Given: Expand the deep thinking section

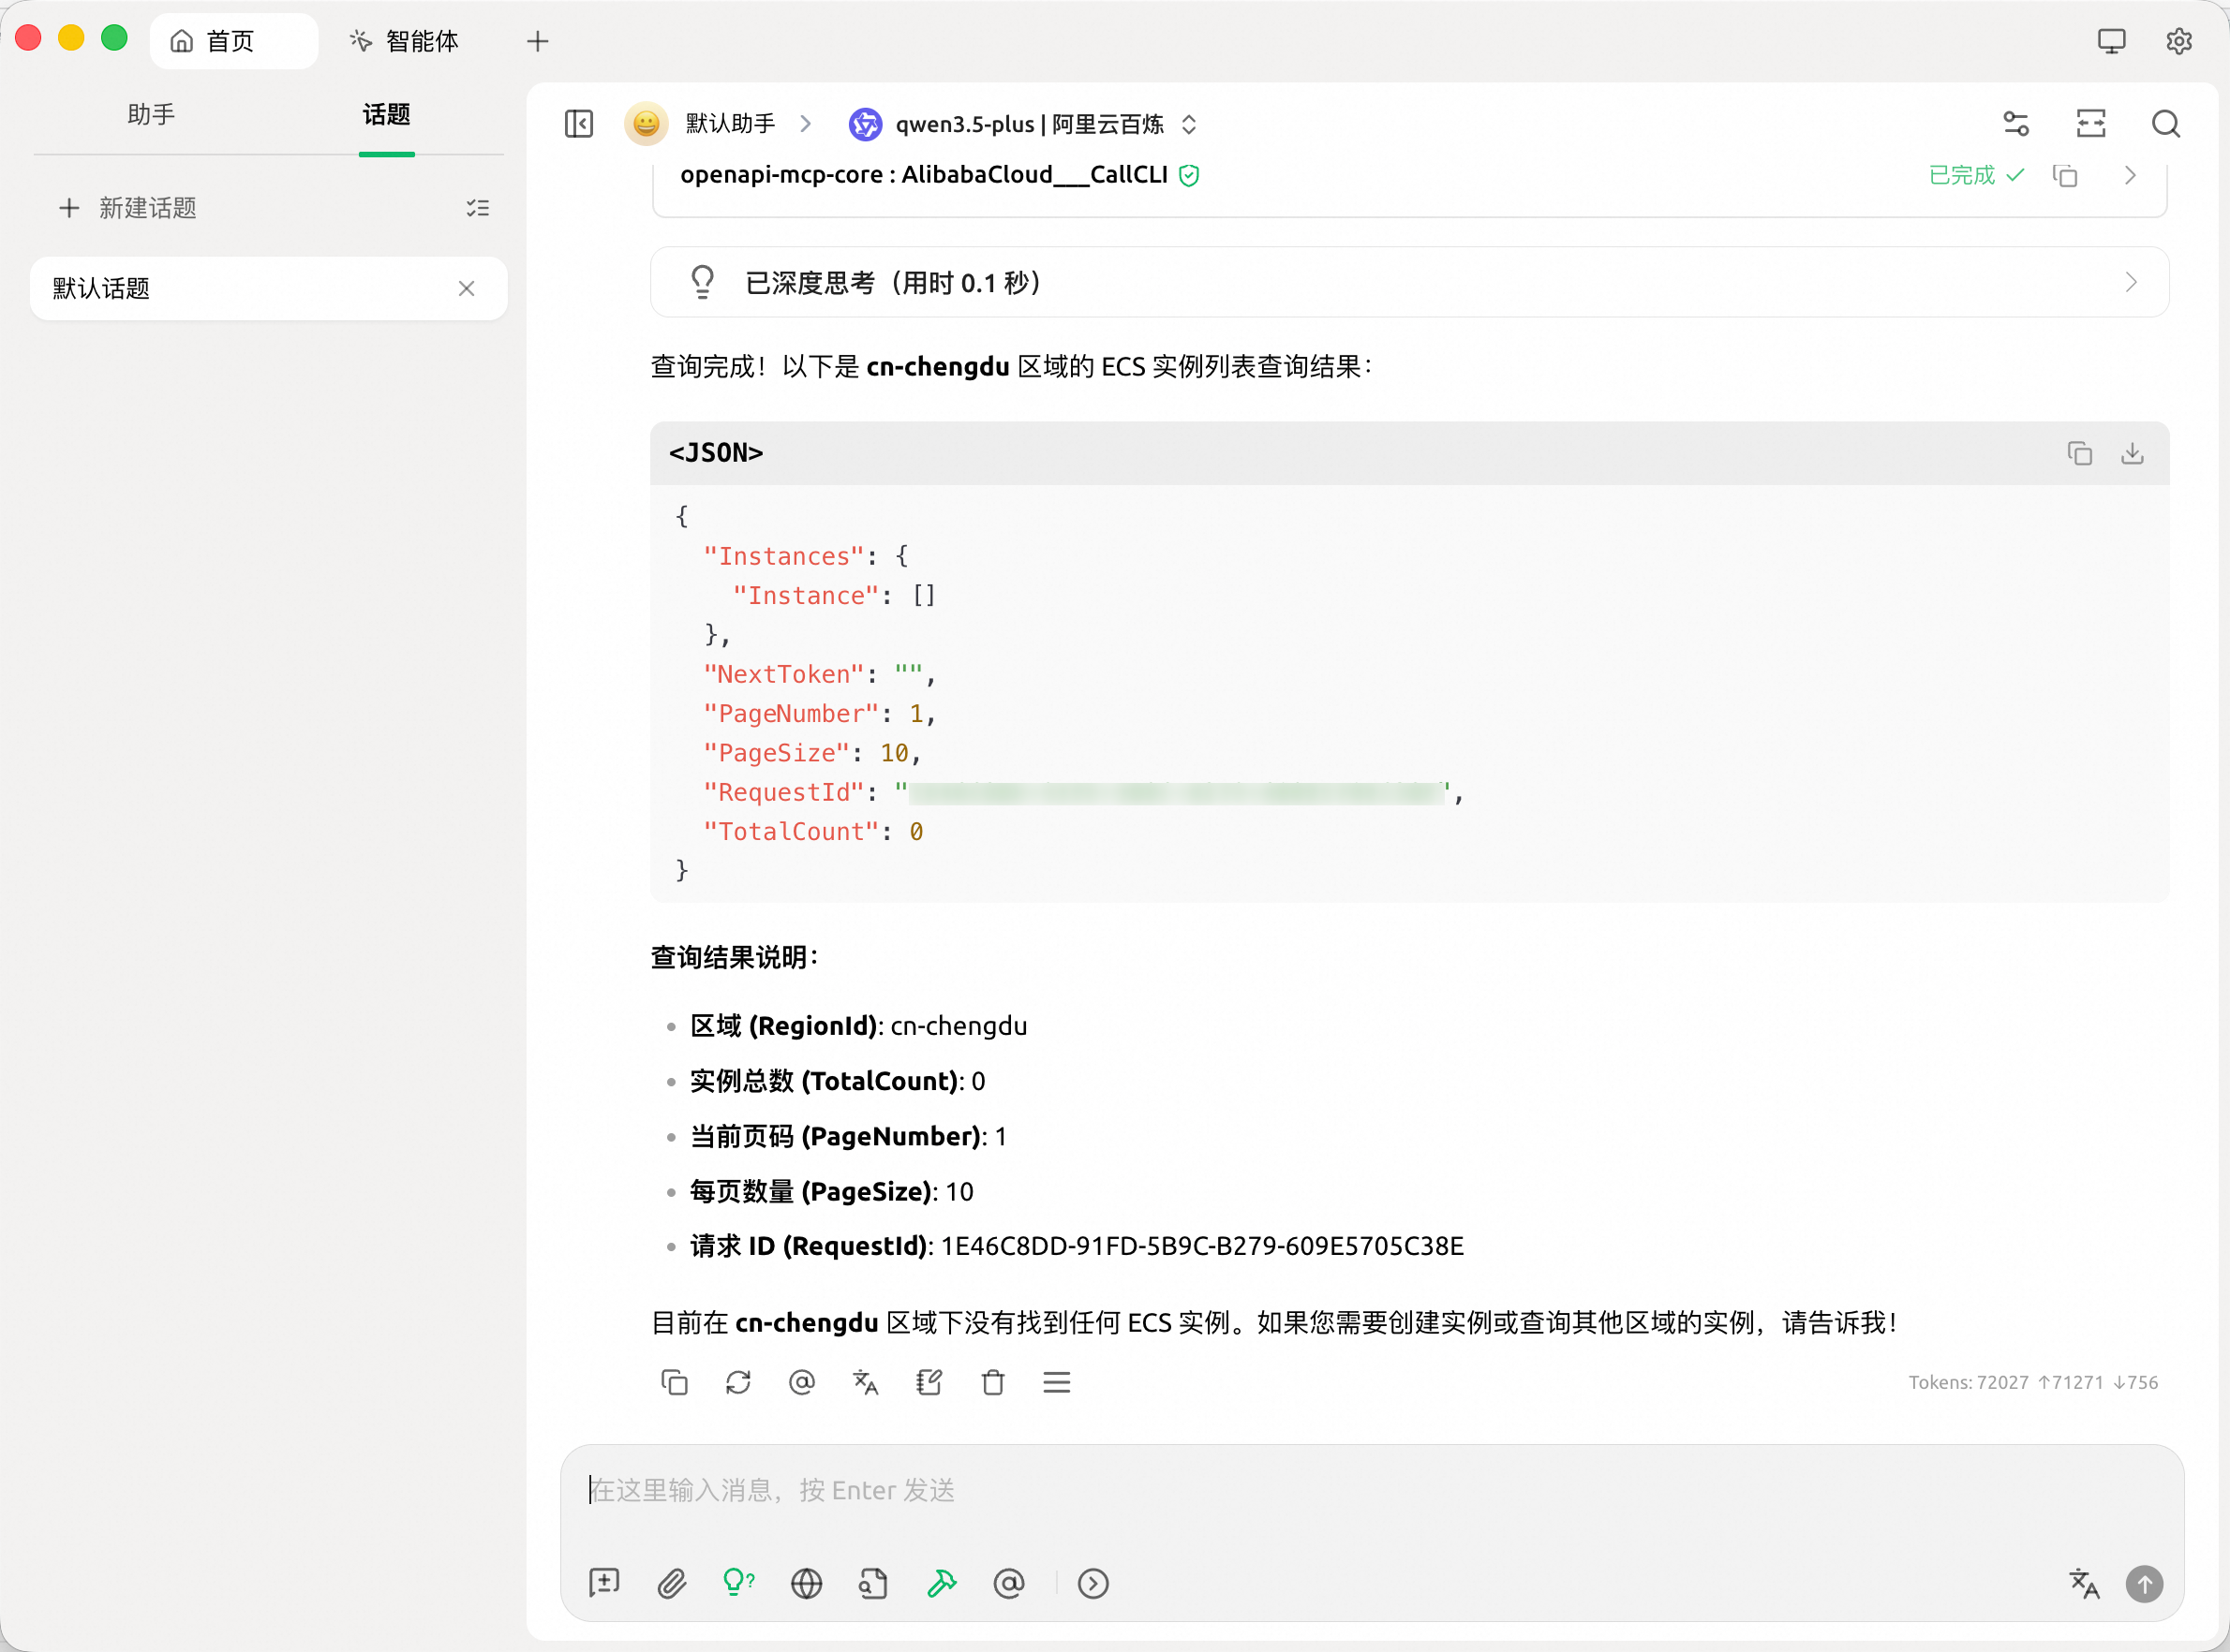Looking at the screenshot, I should 2130,283.
